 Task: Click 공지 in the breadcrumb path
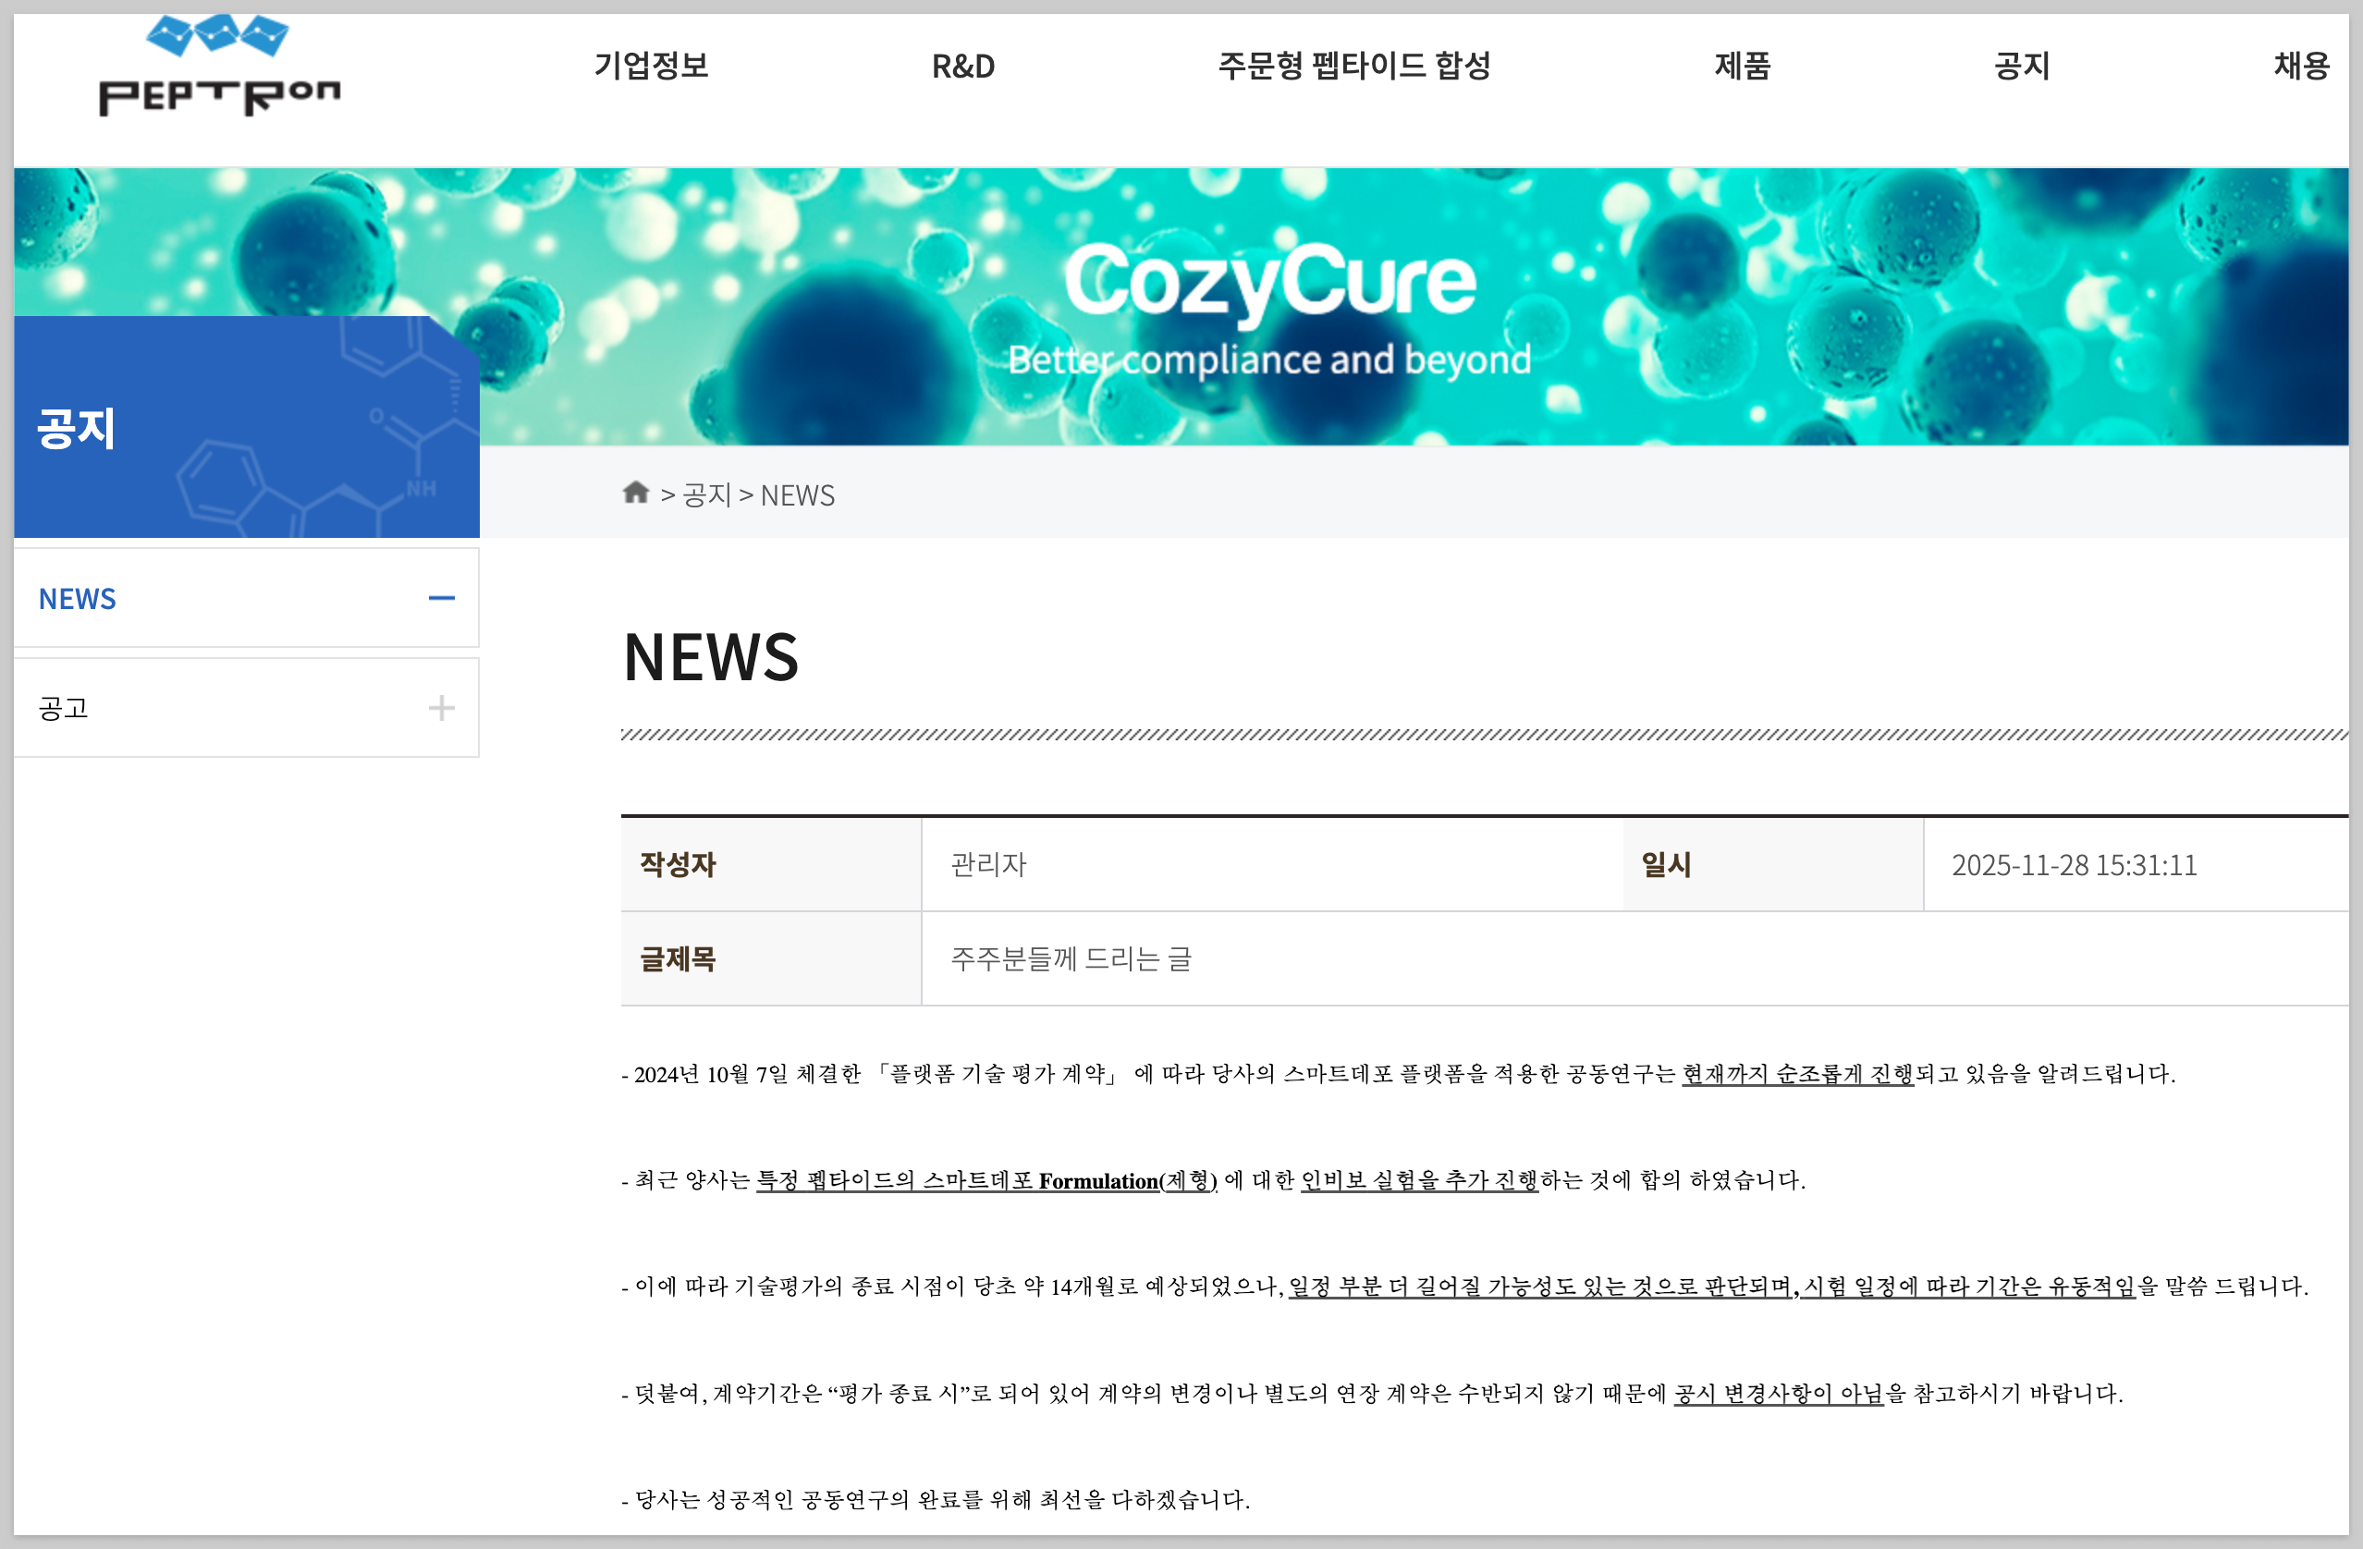(707, 494)
